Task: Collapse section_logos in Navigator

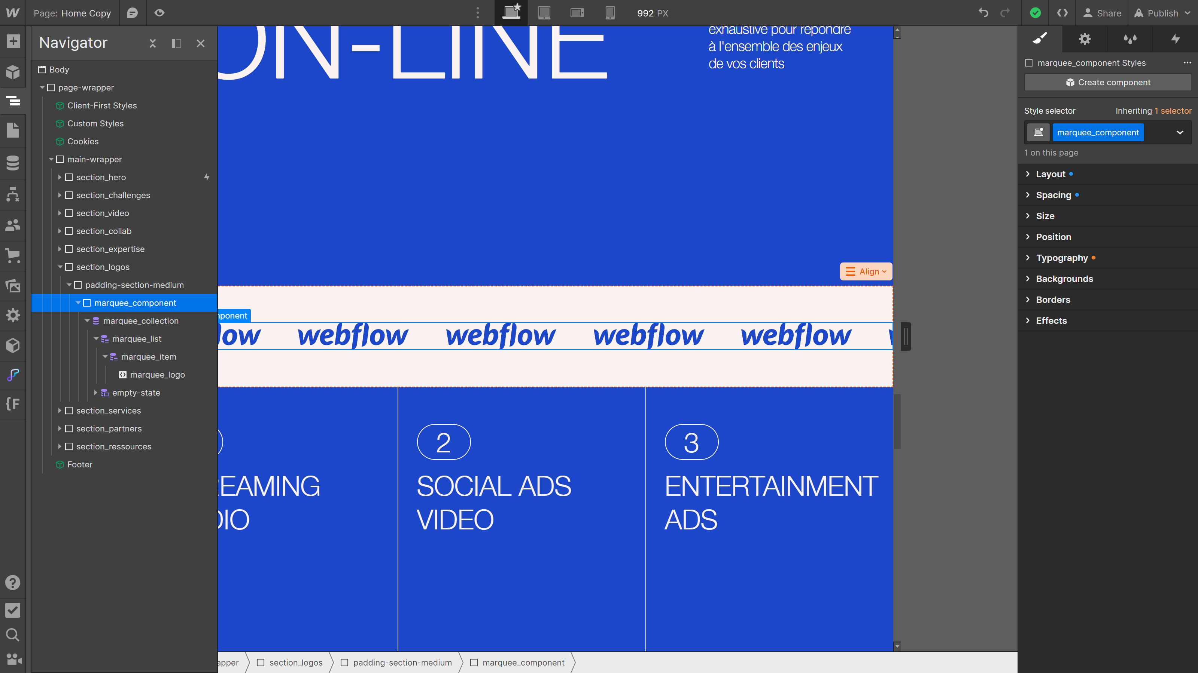Action: pos(60,267)
